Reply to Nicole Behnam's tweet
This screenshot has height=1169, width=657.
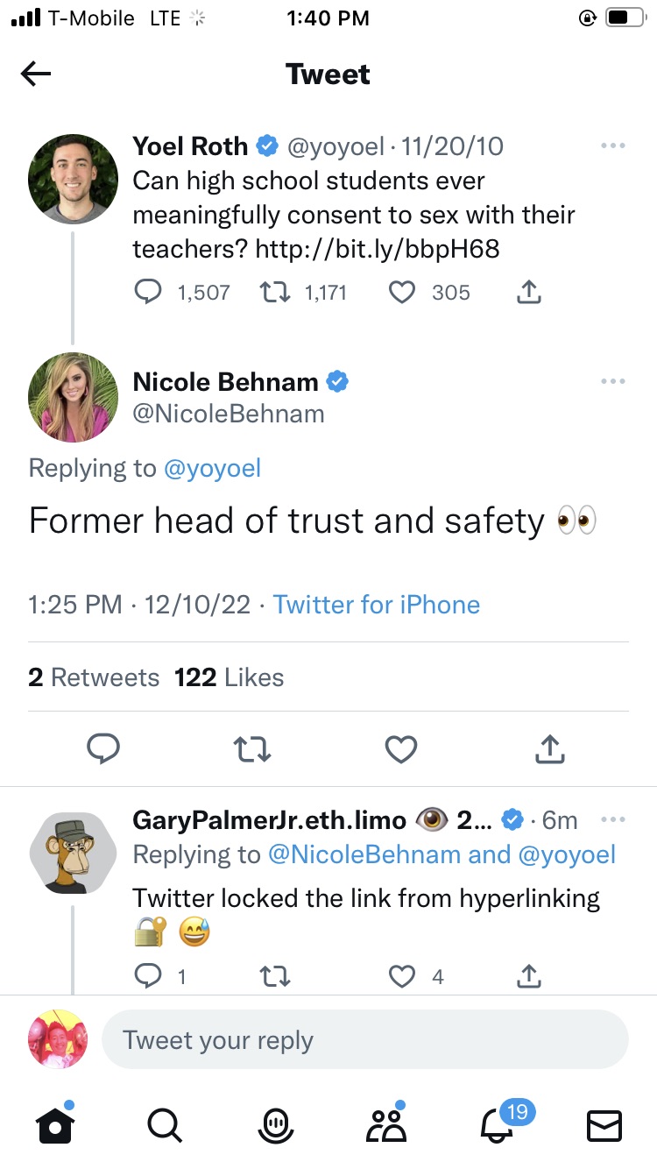(x=103, y=748)
